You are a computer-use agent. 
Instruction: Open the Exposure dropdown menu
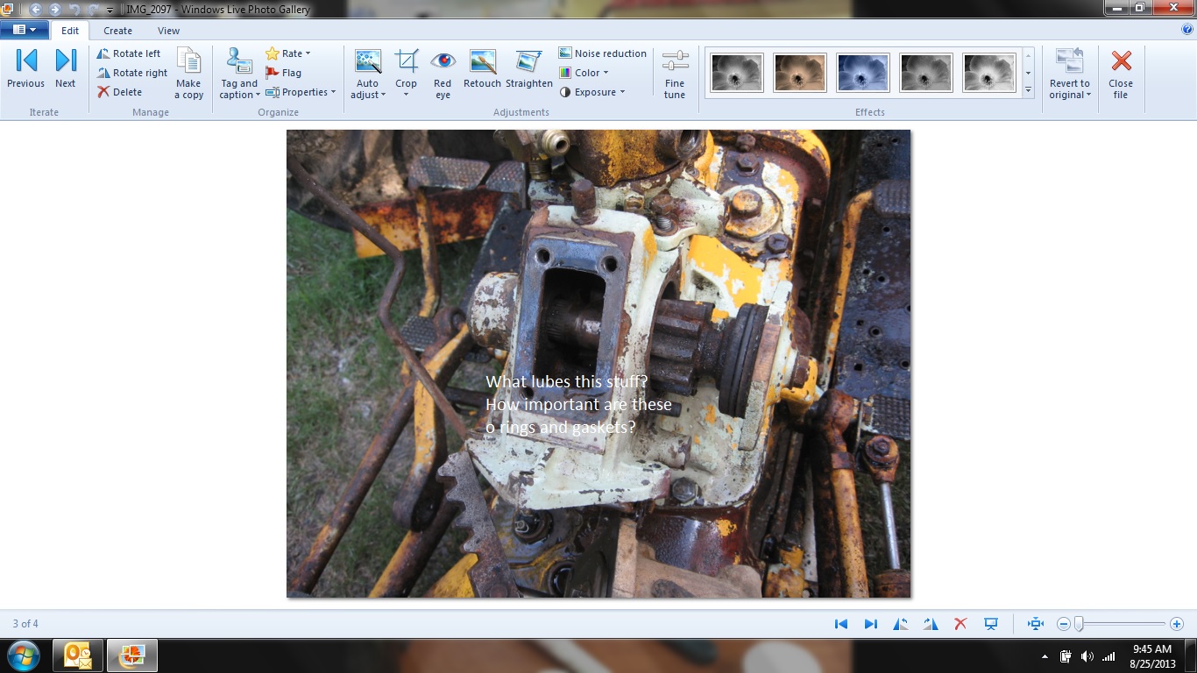click(592, 92)
